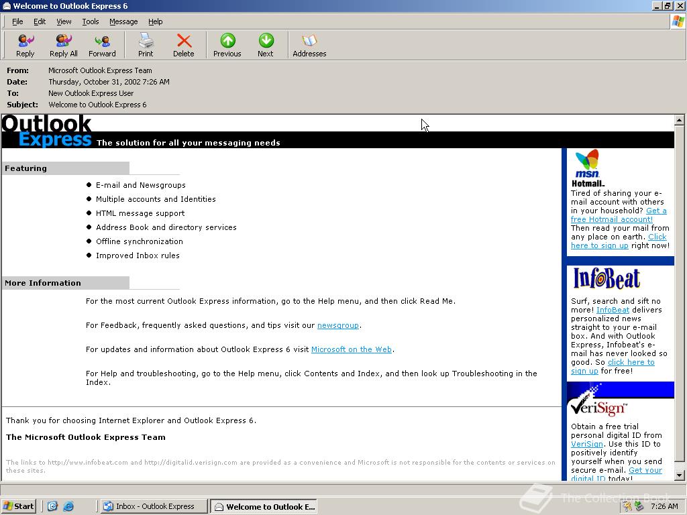Image resolution: width=687 pixels, height=515 pixels.
Task: Click the 'Microsoft Outlook Express Team' sender name
Action: tap(101, 70)
